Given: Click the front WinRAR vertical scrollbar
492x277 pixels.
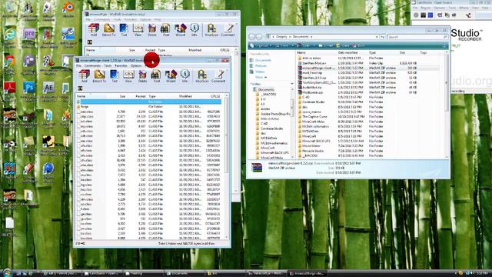Looking at the screenshot, I should (227, 166).
